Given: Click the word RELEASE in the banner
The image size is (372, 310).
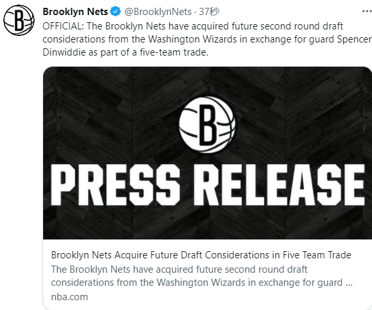Looking at the screenshot, I should 279,185.
